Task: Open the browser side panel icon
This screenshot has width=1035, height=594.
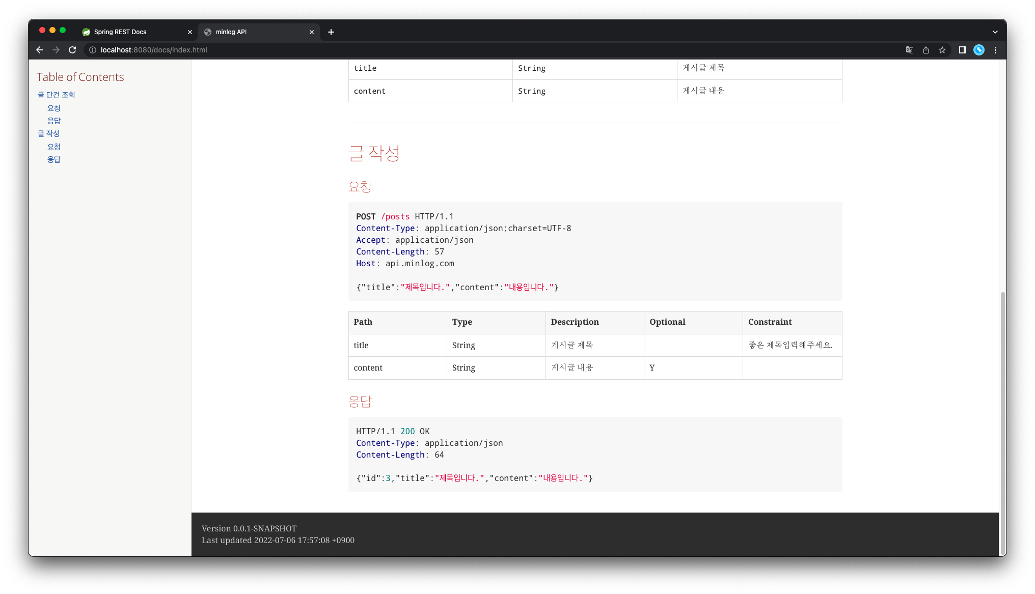Action: click(x=962, y=50)
